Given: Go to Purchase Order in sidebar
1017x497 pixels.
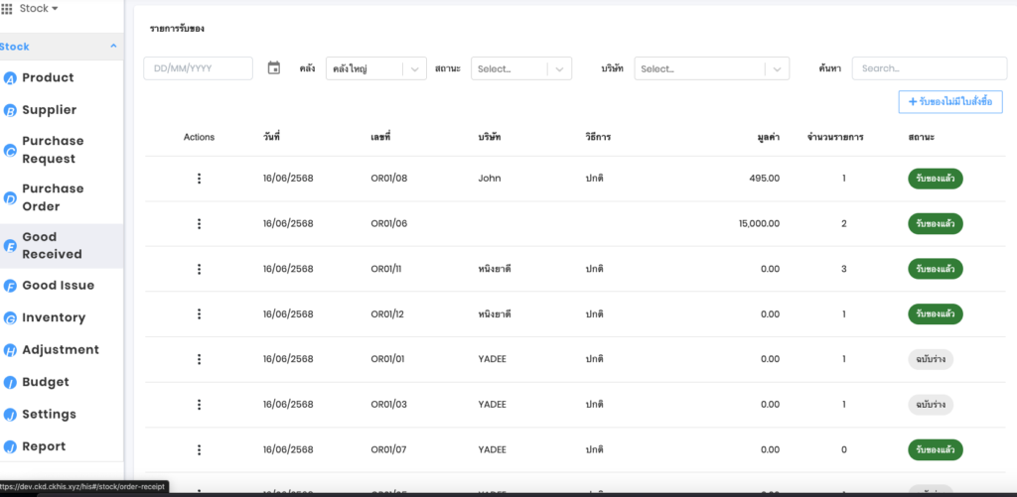Looking at the screenshot, I should (x=53, y=197).
